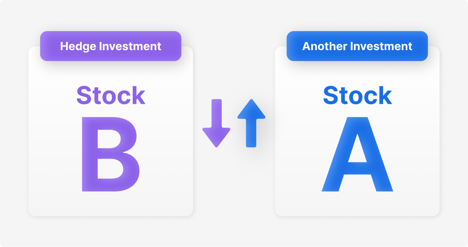Click empty white area below letter B

111,204
